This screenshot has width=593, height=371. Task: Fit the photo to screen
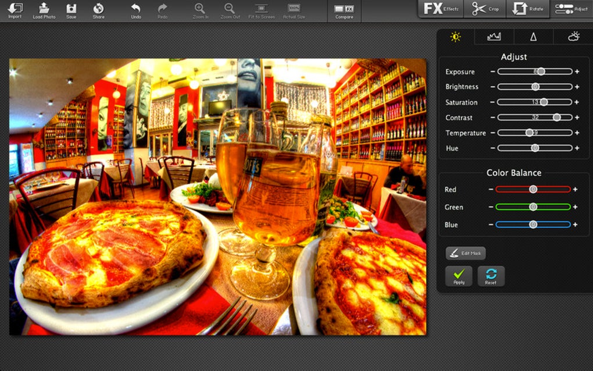coord(262,10)
